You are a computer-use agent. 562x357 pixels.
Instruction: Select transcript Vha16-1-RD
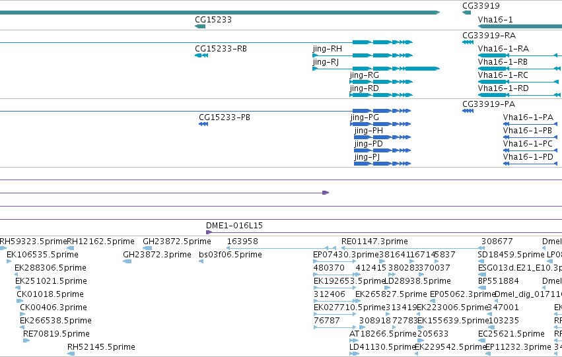pos(503,88)
